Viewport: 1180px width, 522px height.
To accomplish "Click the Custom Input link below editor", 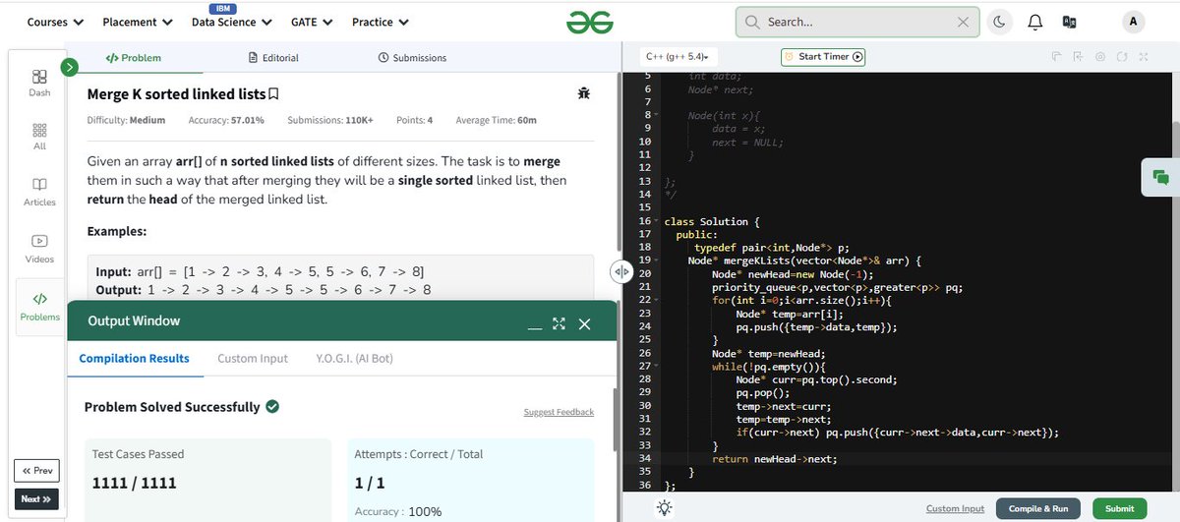I will tap(955, 508).
